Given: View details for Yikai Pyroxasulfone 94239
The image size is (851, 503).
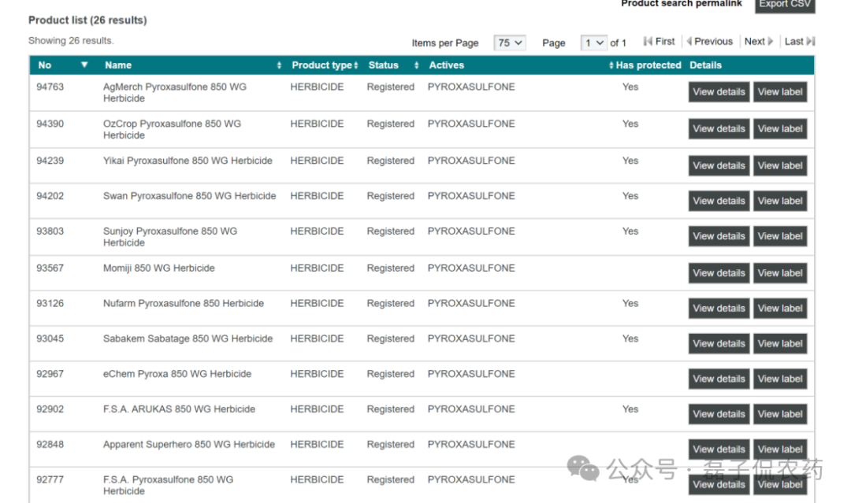Looking at the screenshot, I should pos(719,165).
